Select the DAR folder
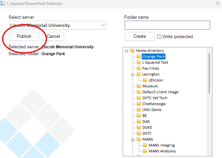The height and width of the screenshot is (158, 222). (146, 122)
